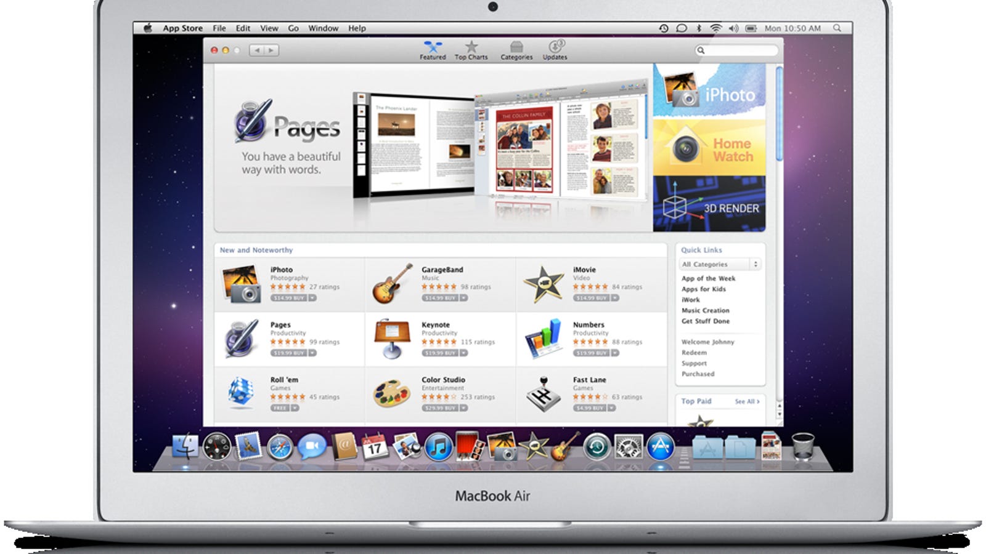This screenshot has width=986, height=554.
Task: Expand the arrow next to iPhoto's buy button
Action: pyautogui.click(x=312, y=298)
